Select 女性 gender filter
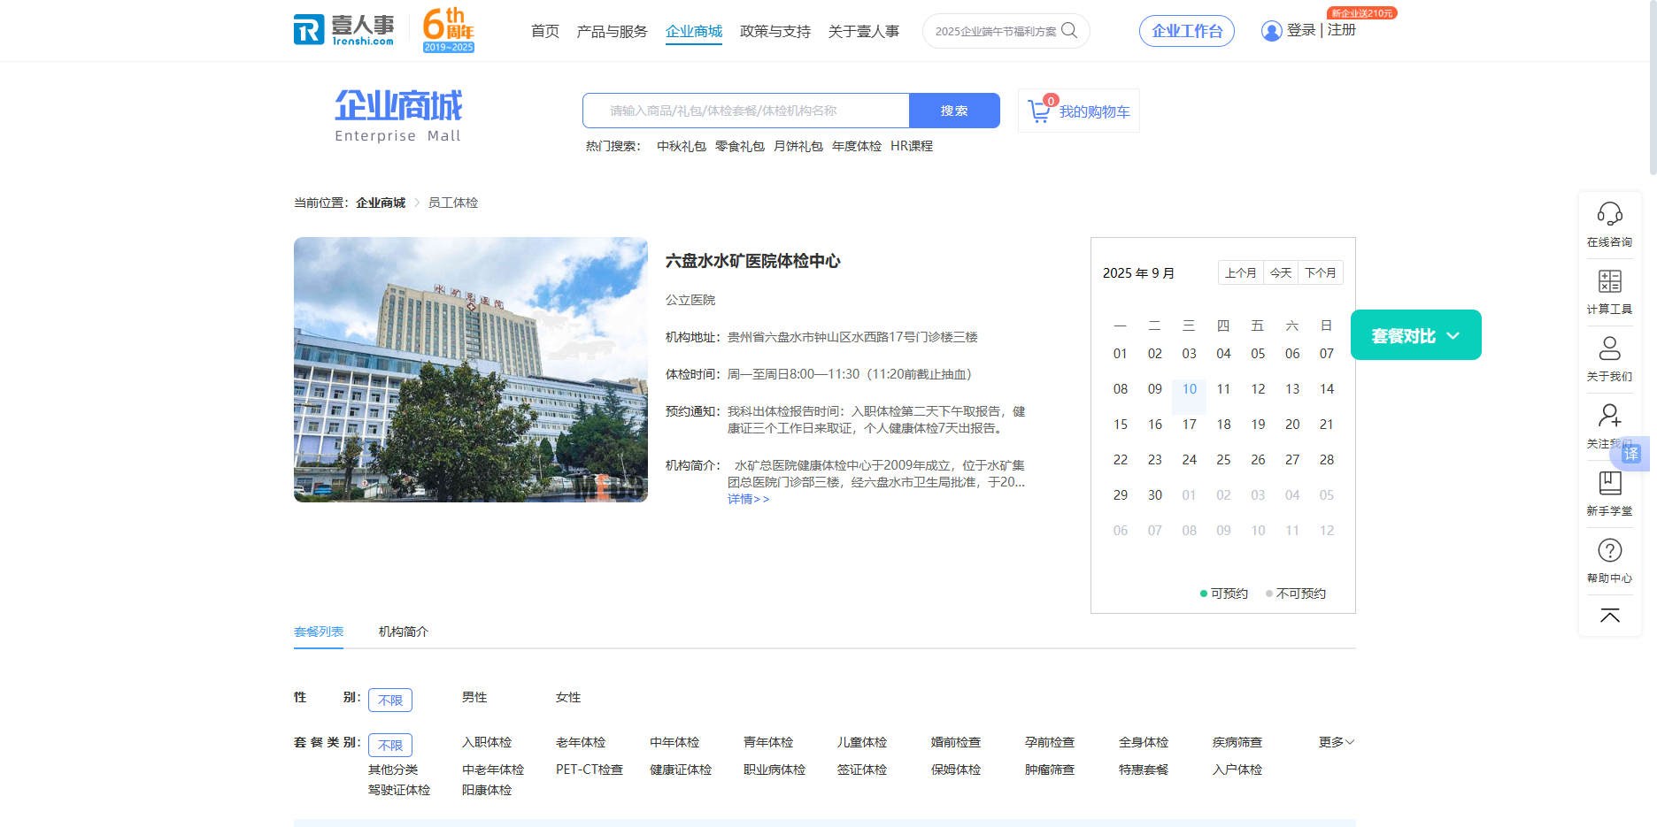 coord(568,698)
